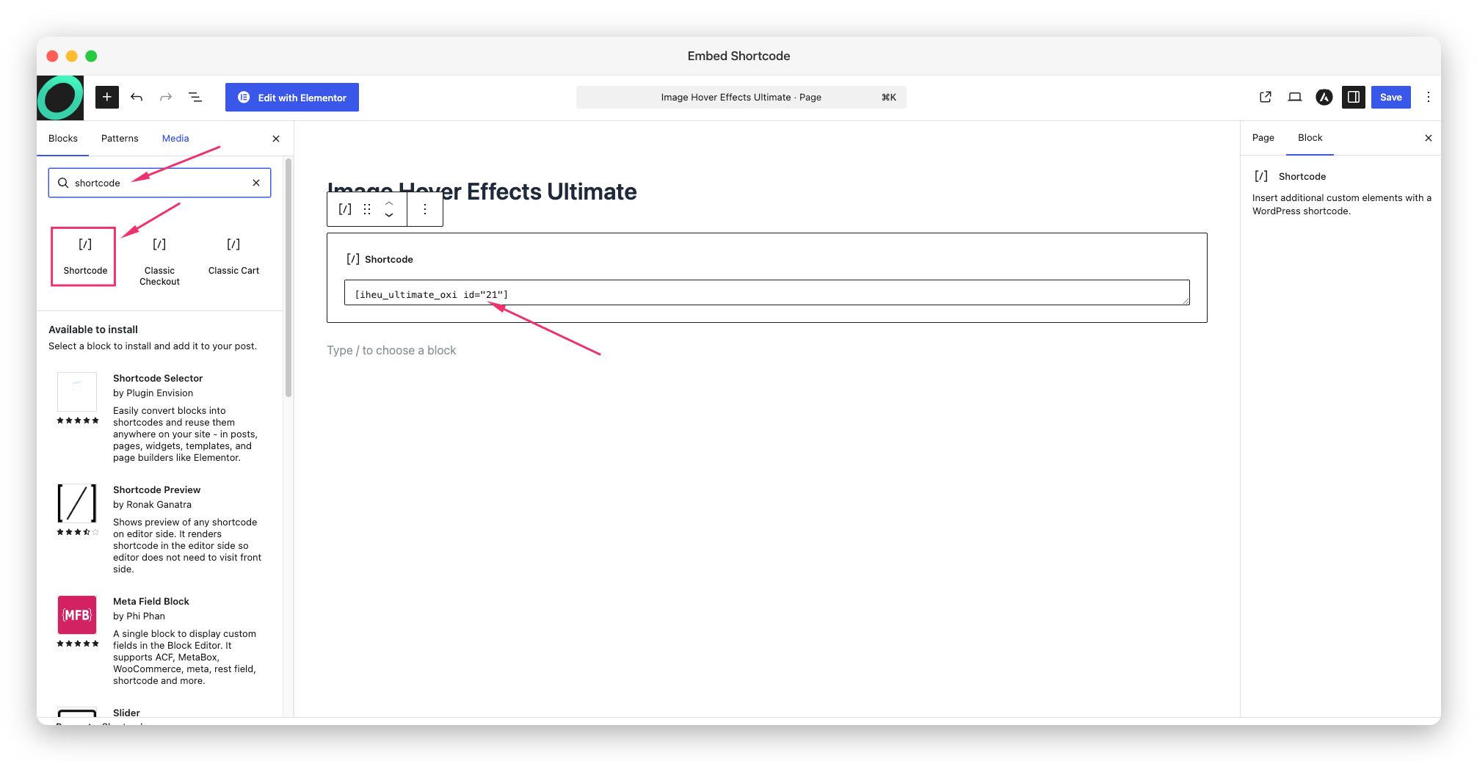Redo the undone change

(166, 97)
